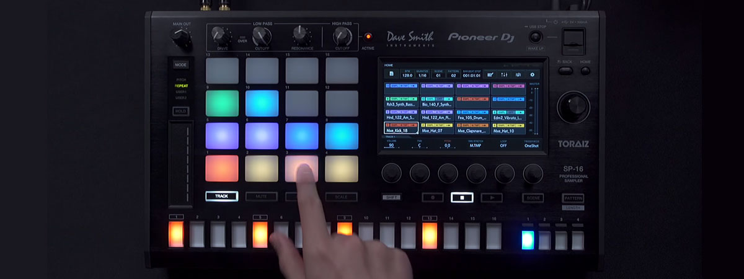
Task: Tap the green pad 9
Action: tap(222, 103)
